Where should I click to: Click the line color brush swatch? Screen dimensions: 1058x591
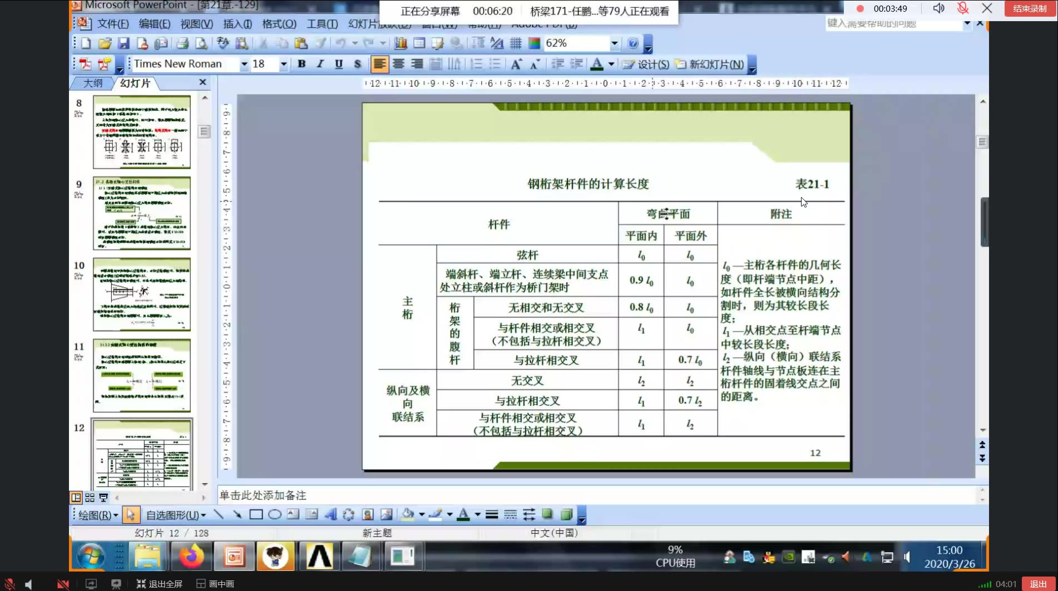436,515
